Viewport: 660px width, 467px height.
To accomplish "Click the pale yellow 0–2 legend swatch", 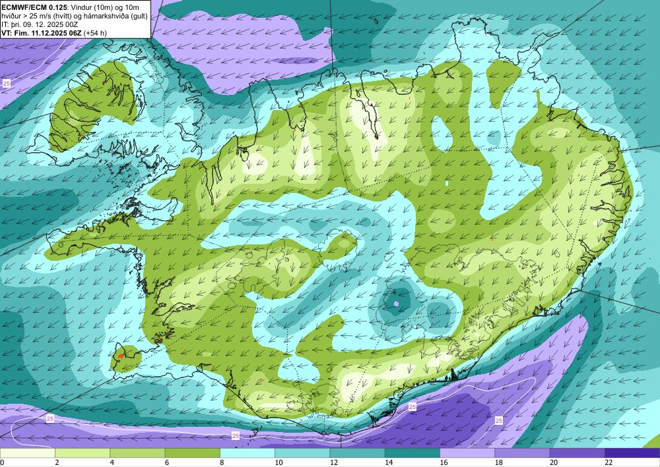I will tap(27, 453).
